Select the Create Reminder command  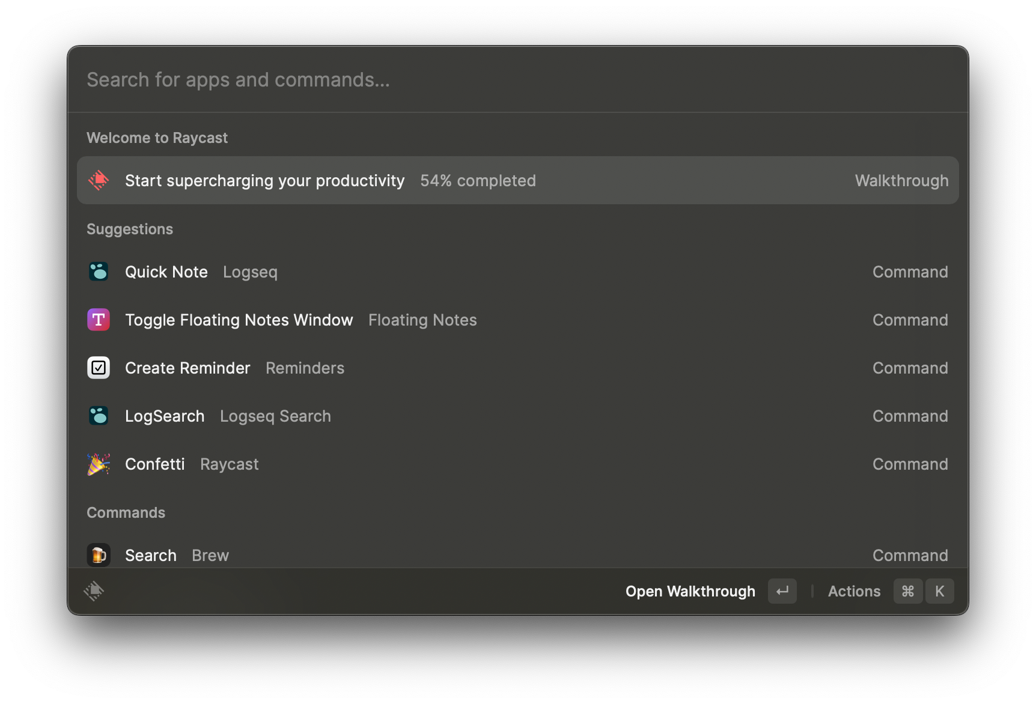click(x=187, y=368)
